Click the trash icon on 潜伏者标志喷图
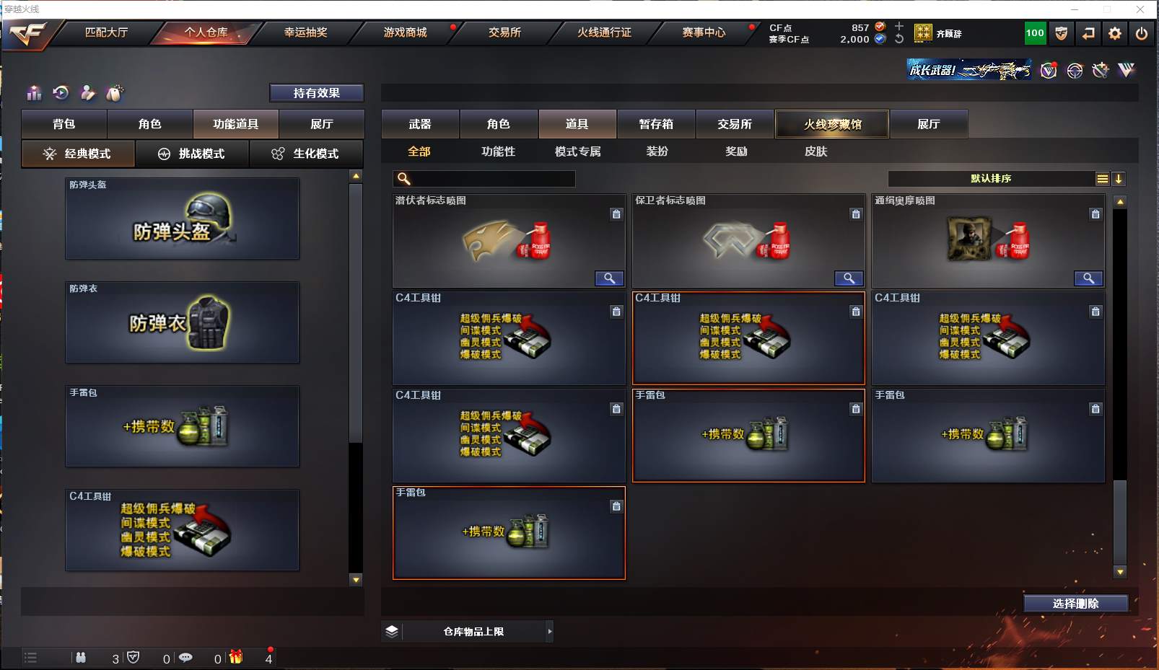 coord(616,214)
